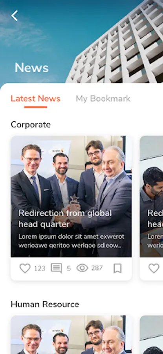
Task: Like the second Corporate card with its heart
Action: [x=154, y=268]
